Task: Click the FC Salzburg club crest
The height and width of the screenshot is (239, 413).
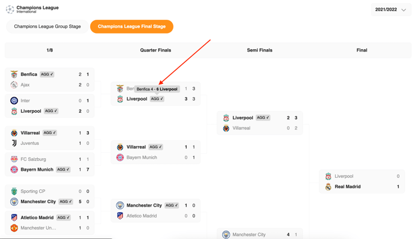Action: point(14,159)
